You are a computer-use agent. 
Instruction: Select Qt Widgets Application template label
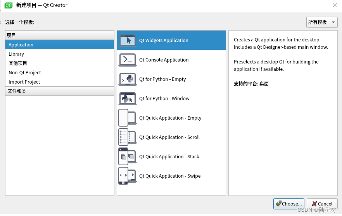pos(164,41)
